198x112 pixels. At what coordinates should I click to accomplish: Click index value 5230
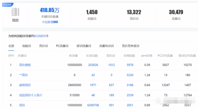pos(130,75)
